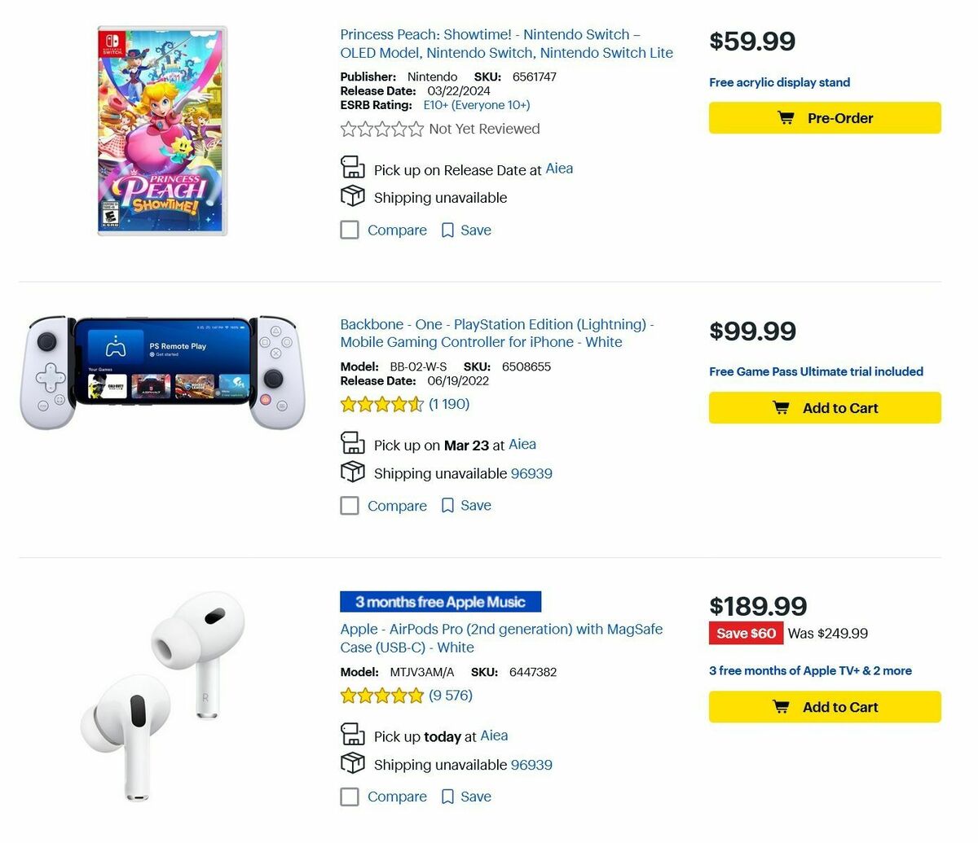Click the Pre-Order button for Princess Peach

[x=825, y=117]
